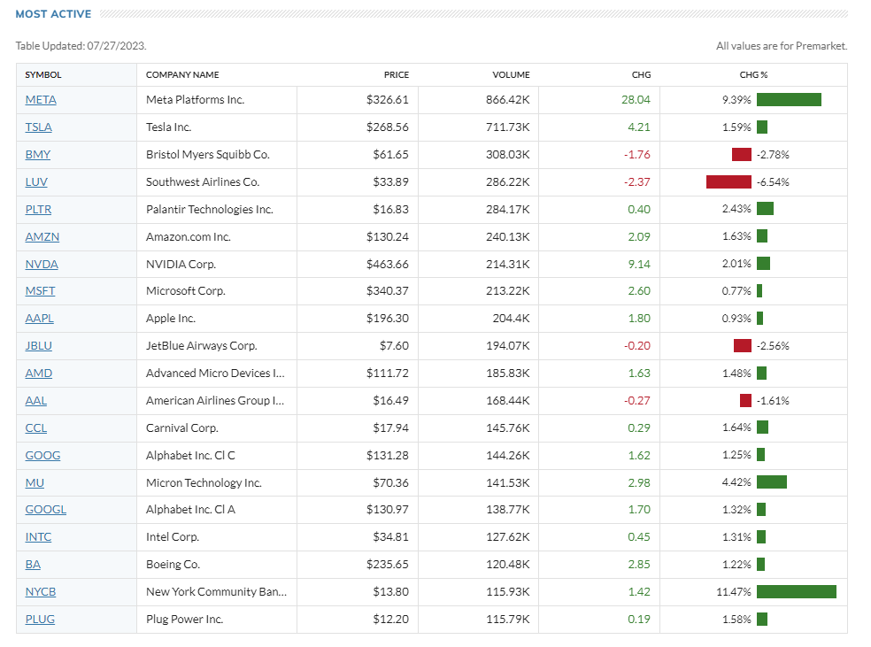This screenshot has height=647, width=871.
Task: Click the $130.24 Amazon price
Action: pyautogui.click(x=387, y=236)
